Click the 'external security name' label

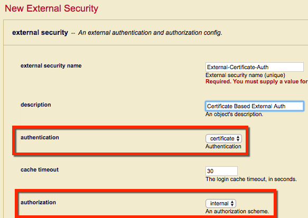(x=51, y=66)
